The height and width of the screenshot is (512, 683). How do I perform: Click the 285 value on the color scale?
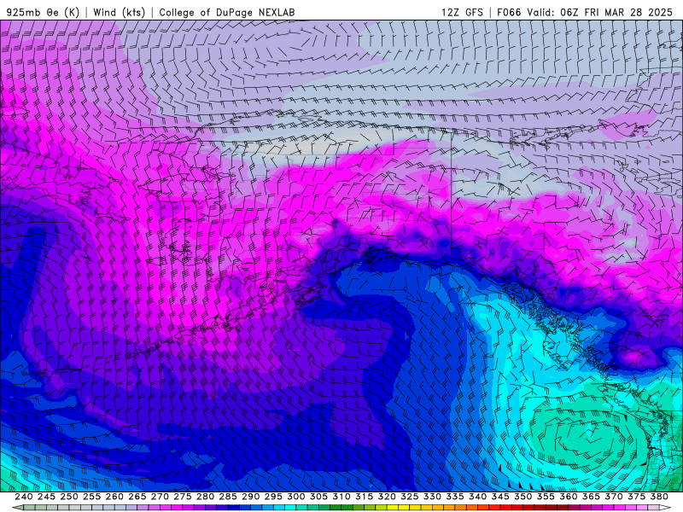tap(227, 497)
